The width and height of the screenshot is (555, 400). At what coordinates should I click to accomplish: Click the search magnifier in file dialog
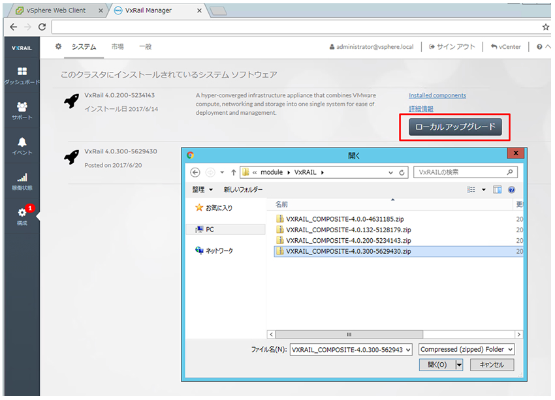(510, 172)
